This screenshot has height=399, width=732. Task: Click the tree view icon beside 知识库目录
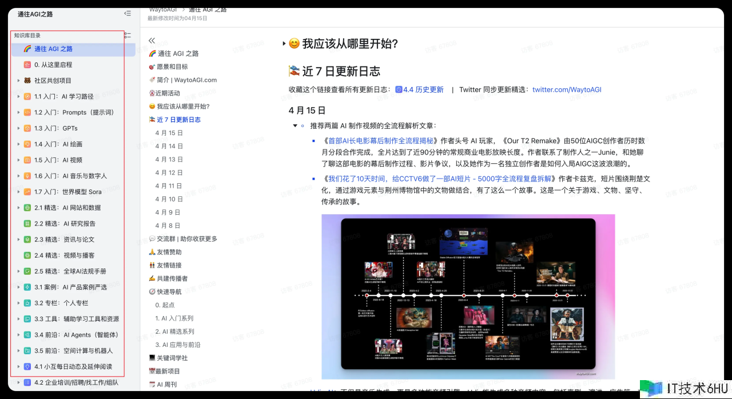[x=128, y=35]
